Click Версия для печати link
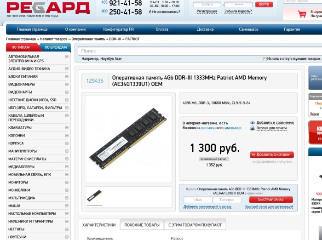322x240 pixels. tap(271, 128)
